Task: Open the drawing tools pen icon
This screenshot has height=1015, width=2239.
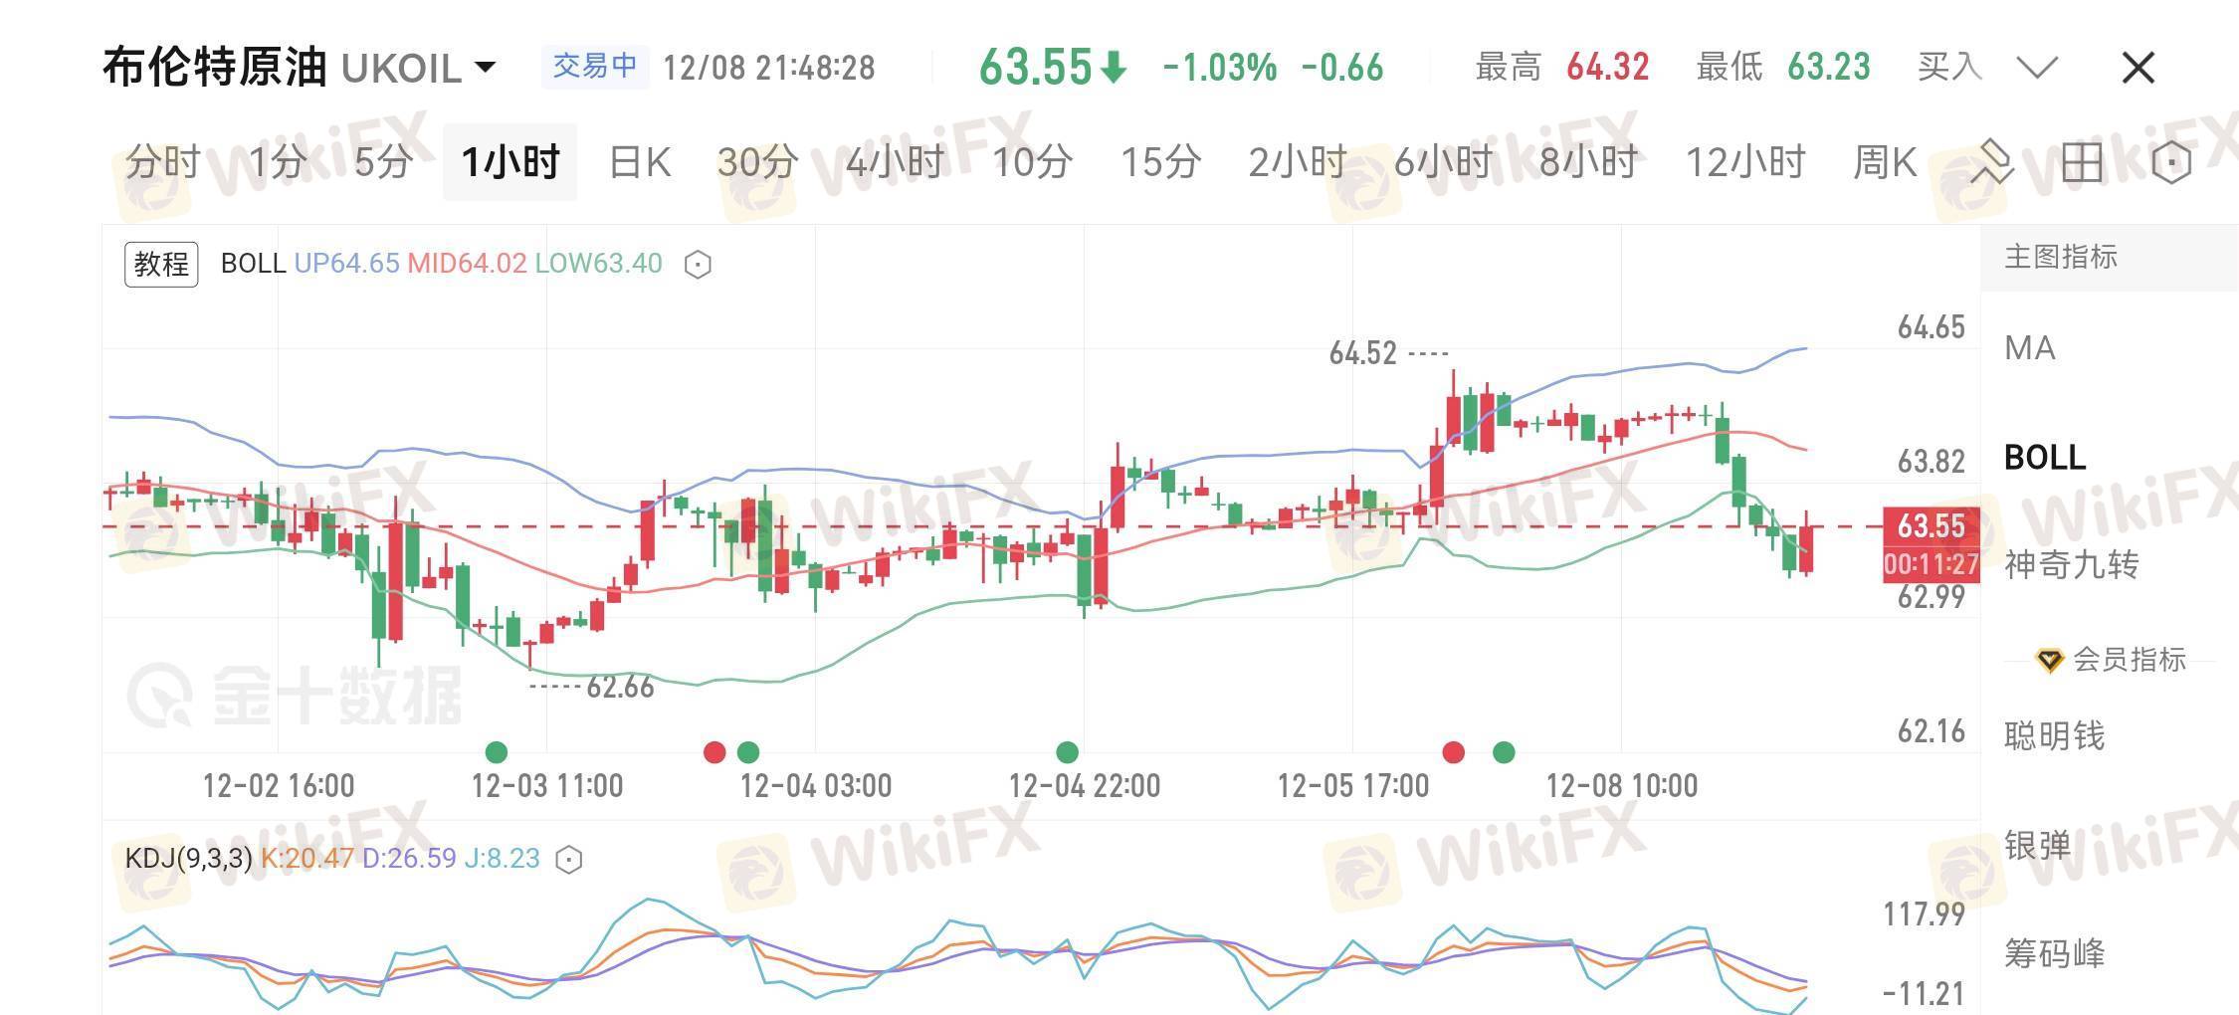Action: coord(1993,161)
